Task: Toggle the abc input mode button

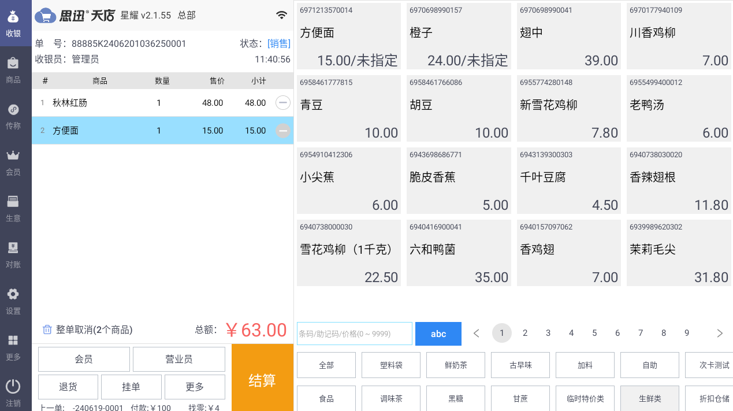Action: [438, 334]
